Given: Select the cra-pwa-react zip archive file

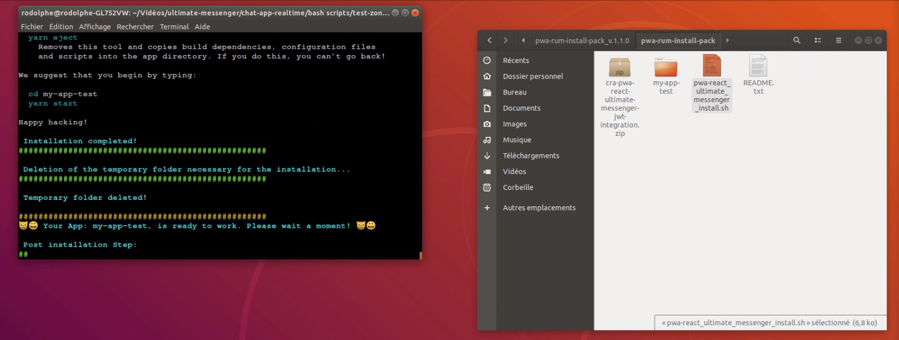Looking at the screenshot, I should point(619,68).
